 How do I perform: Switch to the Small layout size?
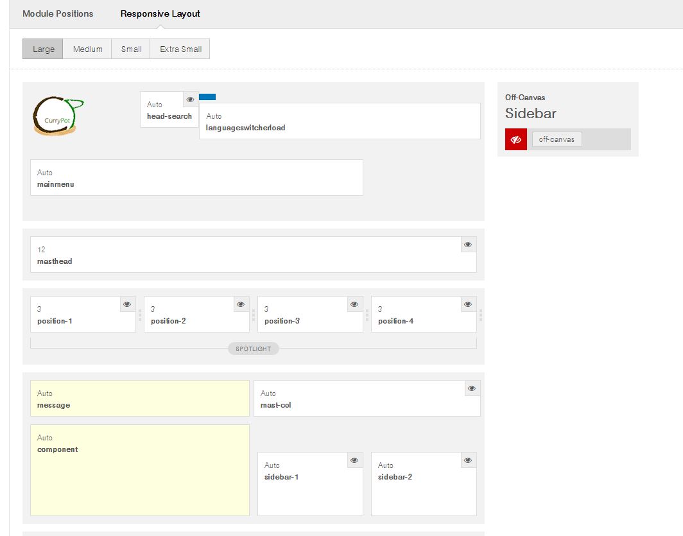click(x=131, y=49)
